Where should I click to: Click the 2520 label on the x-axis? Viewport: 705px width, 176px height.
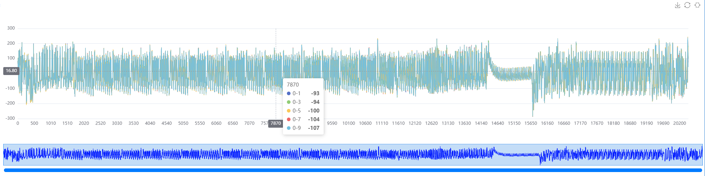(101, 123)
